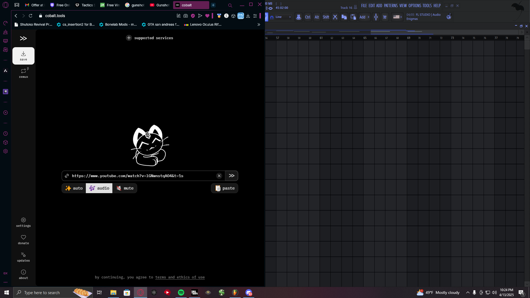Open the OPTIONS menu in FL Studio
Image resolution: width=530 pixels, height=298 pixels.
(x=415, y=6)
